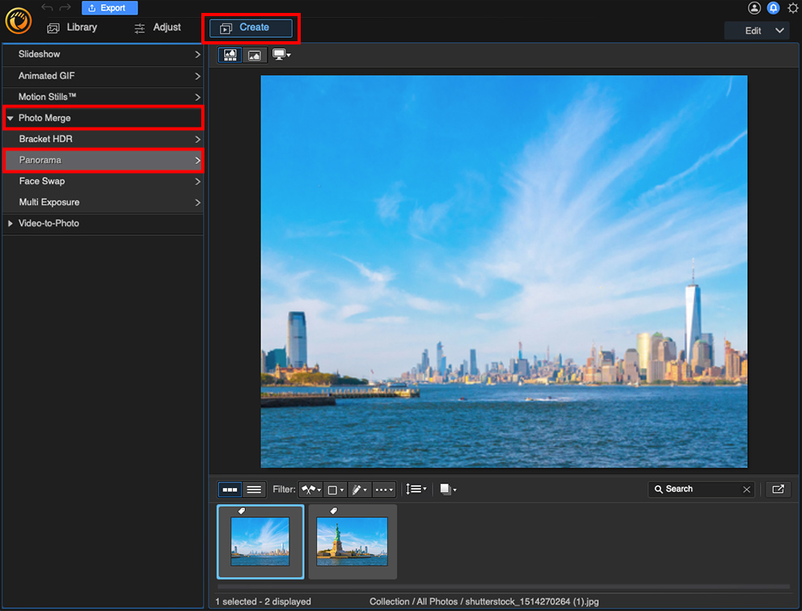802x611 pixels.
Task: Switch to list view mode
Action: pyautogui.click(x=254, y=489)
